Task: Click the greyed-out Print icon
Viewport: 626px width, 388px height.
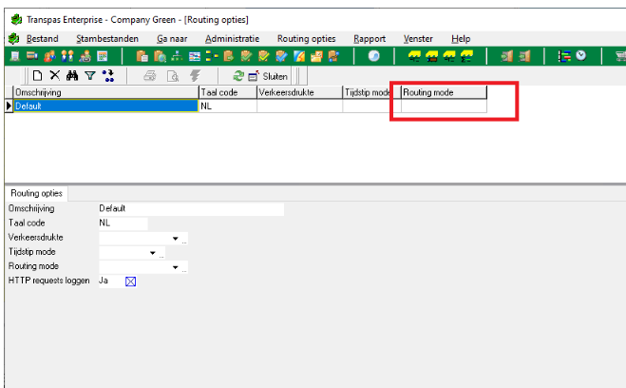Action: pos(150,75)
